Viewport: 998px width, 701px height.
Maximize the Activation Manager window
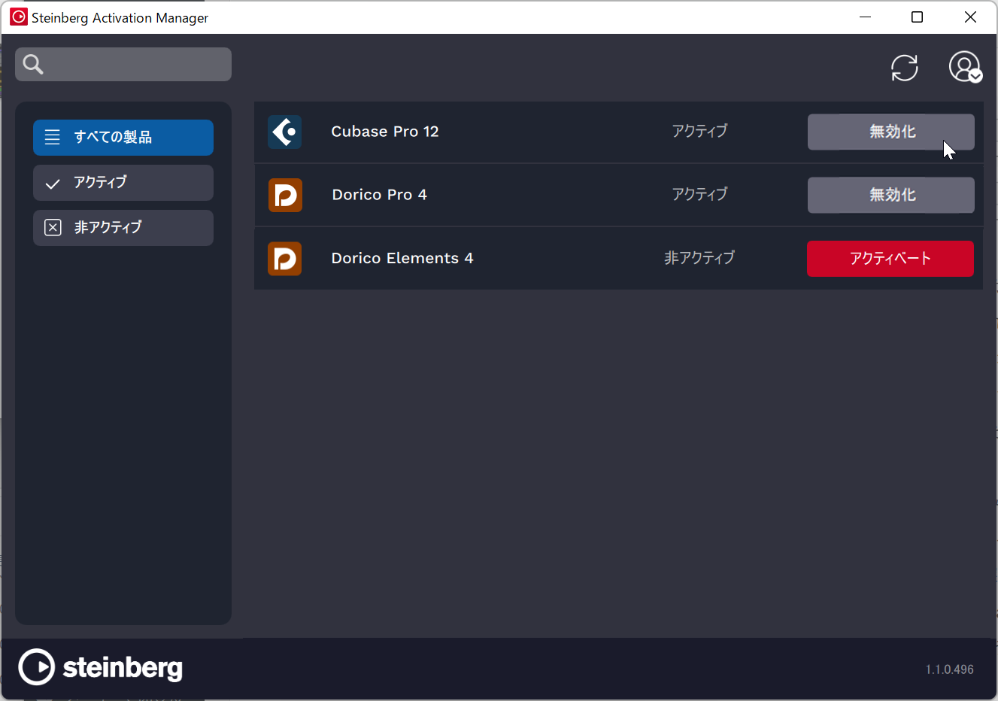click(917, 17)
